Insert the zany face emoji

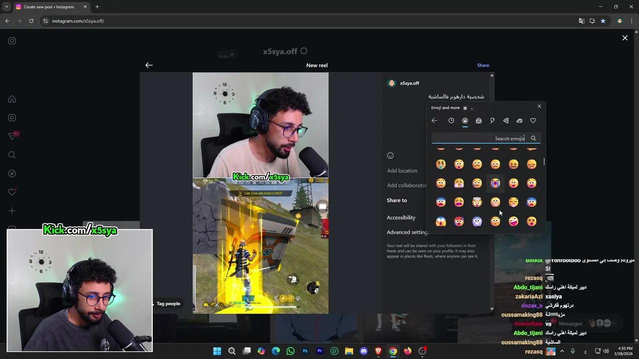point(513,221)
